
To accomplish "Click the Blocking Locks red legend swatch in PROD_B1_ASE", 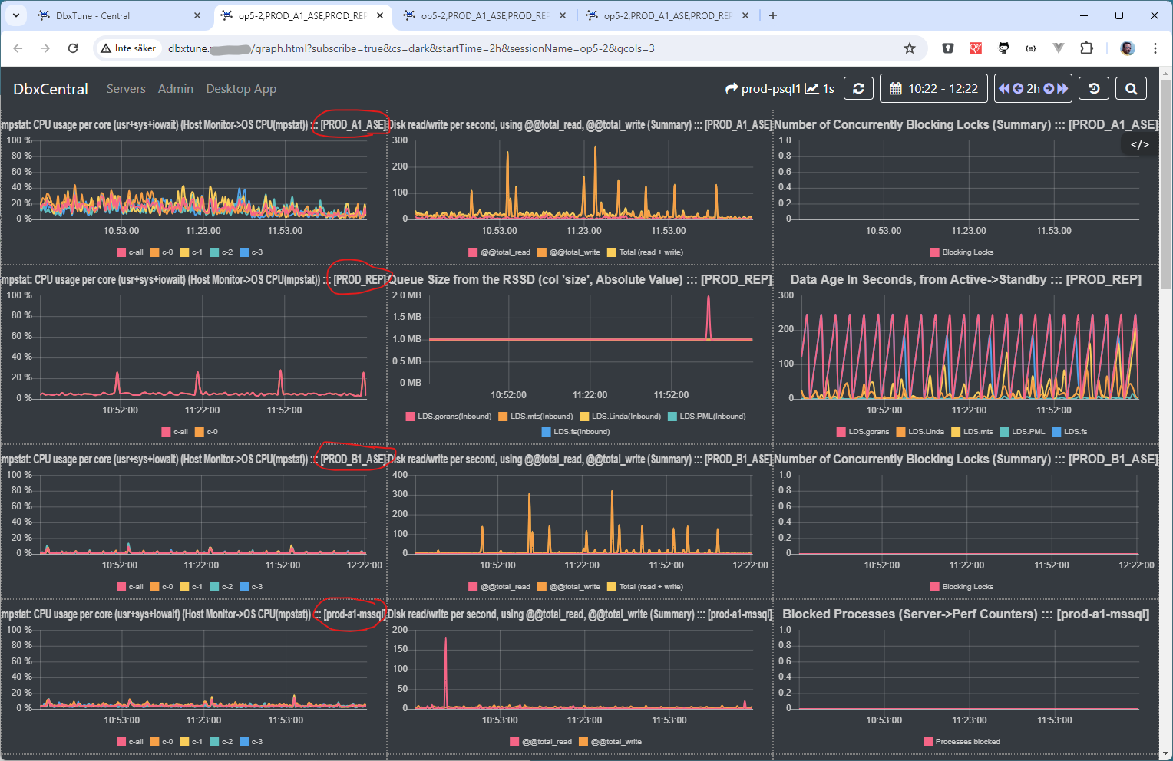I will [x=934, y=587].
